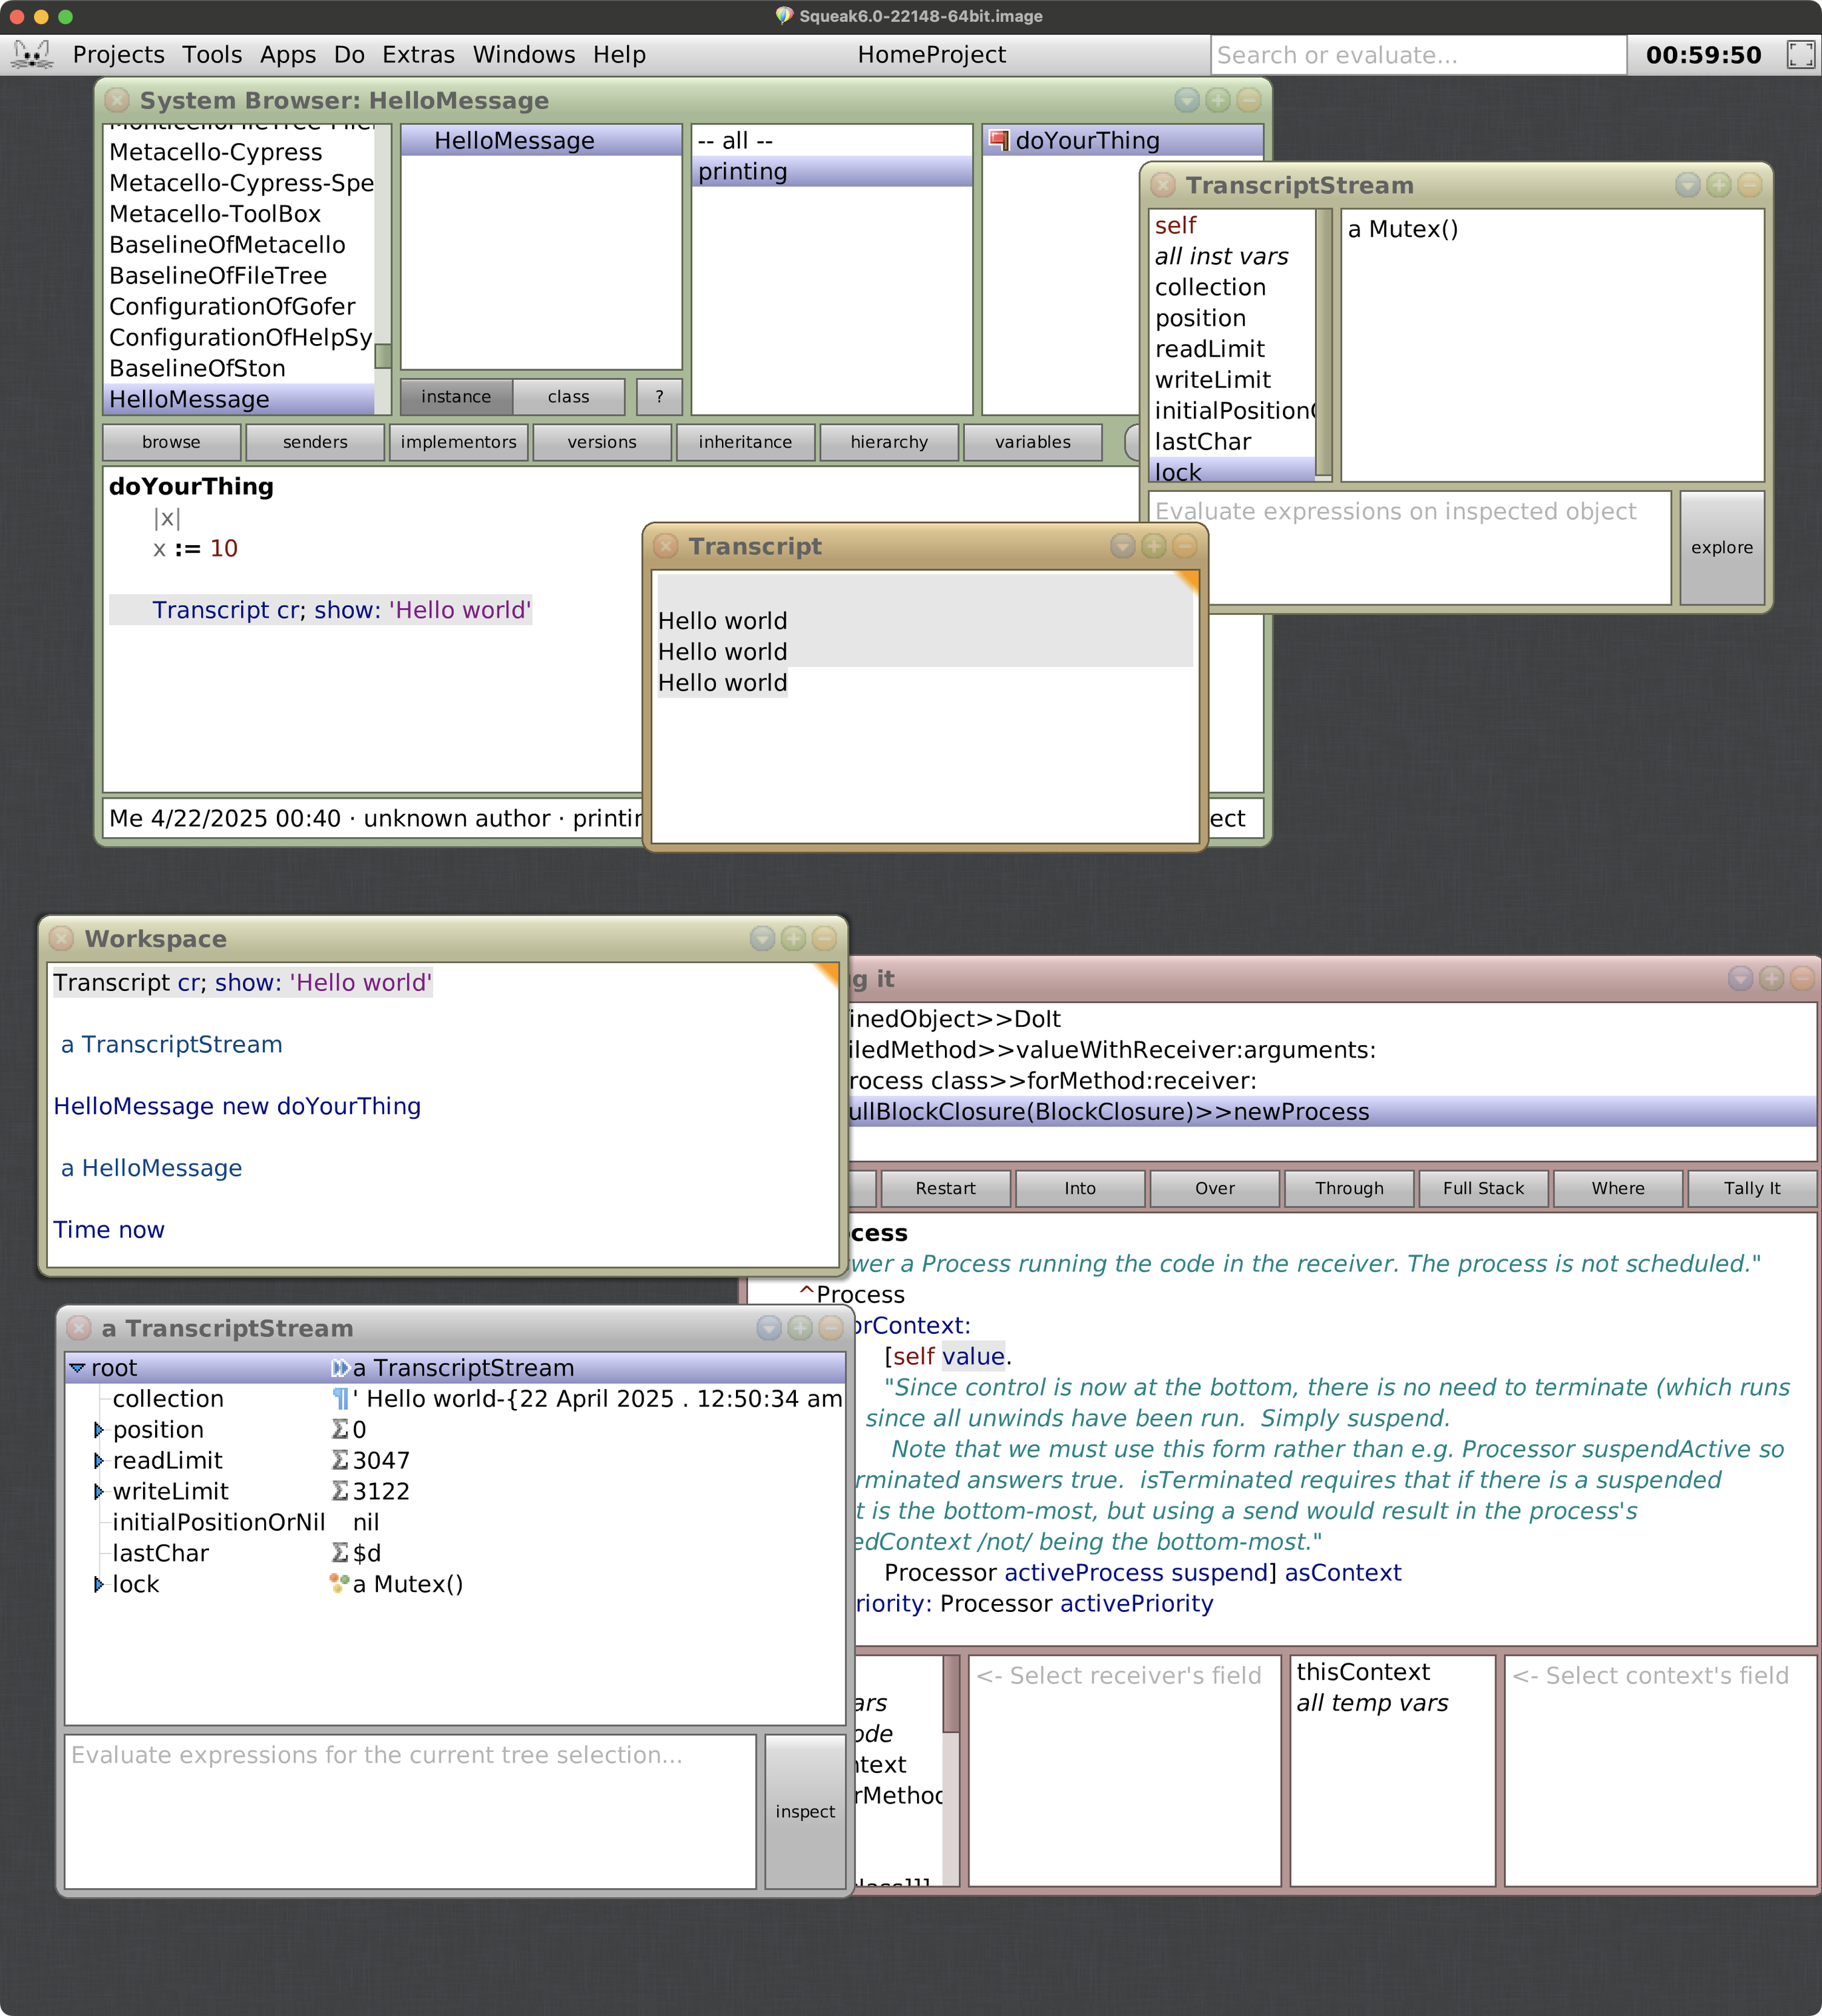Click the sigma icon on lastChar row
1822x2016 pixels.
click(340, 1553)
